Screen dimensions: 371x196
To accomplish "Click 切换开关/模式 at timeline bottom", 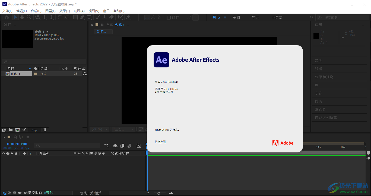I will pos(91,193).
